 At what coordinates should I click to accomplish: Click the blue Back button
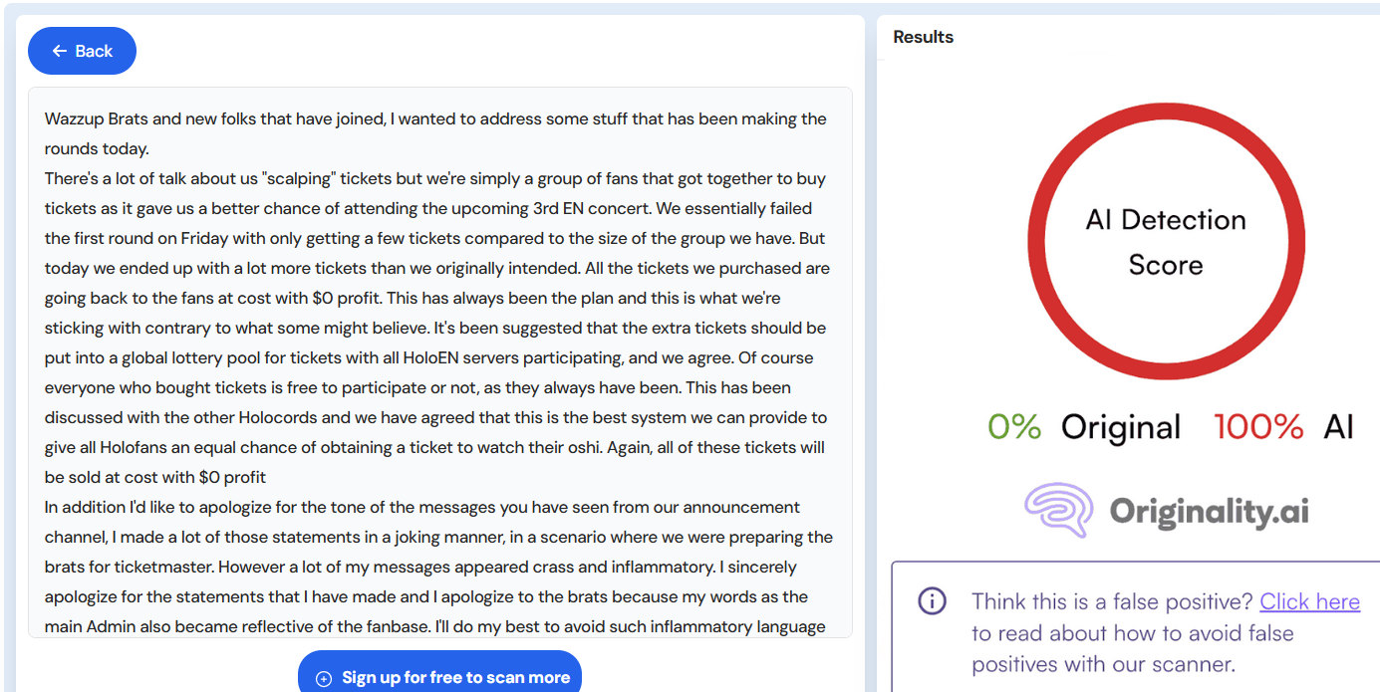pos(82,51)
